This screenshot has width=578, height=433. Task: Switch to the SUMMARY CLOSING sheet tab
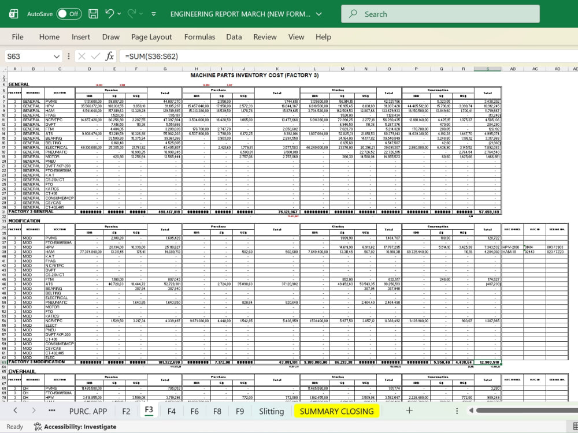(x=336, y=411)
